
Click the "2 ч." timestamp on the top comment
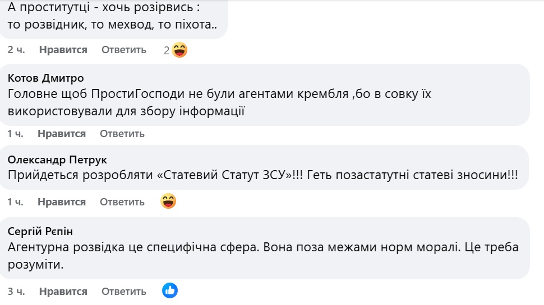click(x=16, y=50)
